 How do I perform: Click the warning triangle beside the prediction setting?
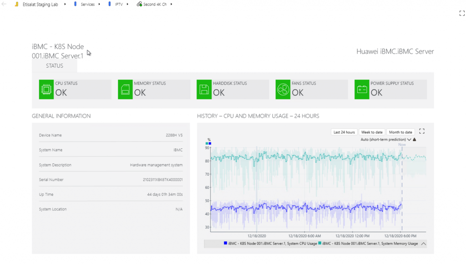(415, 139)
